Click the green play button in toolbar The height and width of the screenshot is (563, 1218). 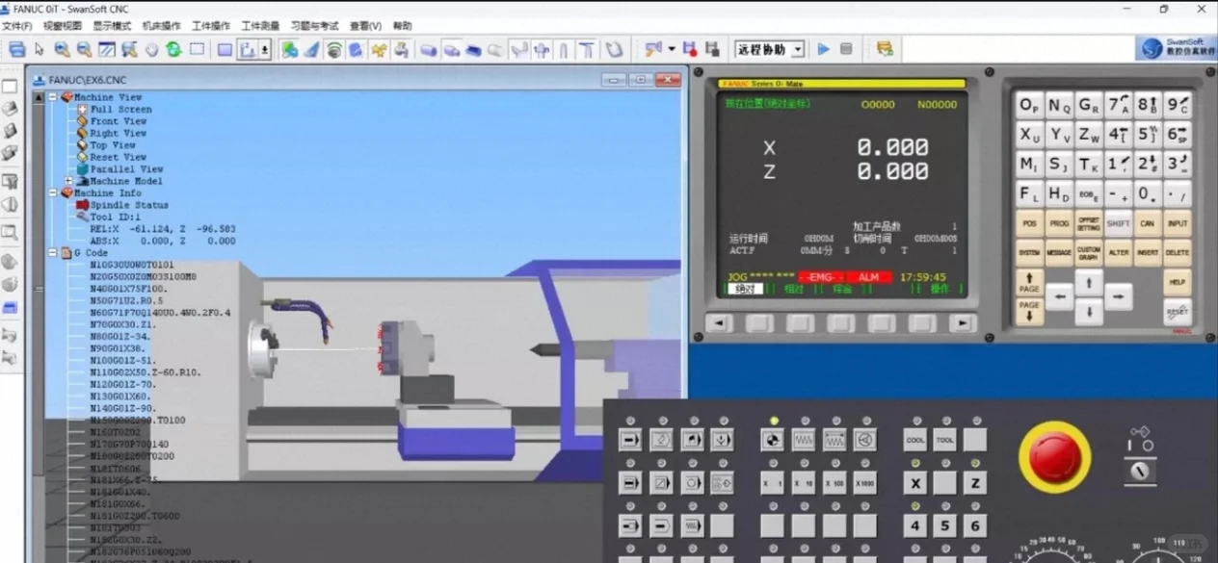point(823,49)
